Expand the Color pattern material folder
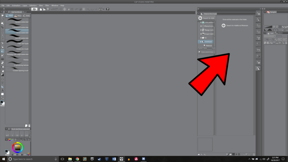The height and width of the screenshot is (162, 288). tap(201, 22)
